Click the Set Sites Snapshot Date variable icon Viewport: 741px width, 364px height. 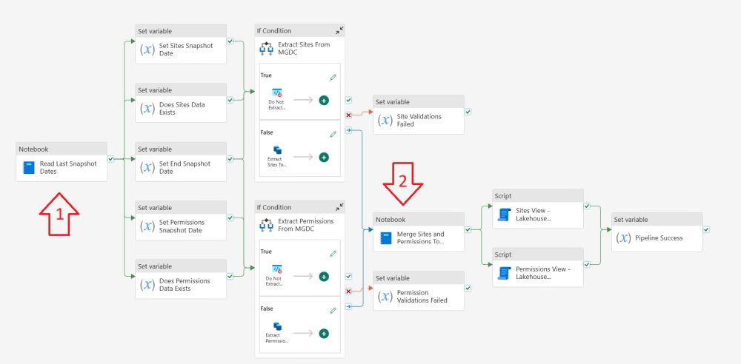point(148,50)
